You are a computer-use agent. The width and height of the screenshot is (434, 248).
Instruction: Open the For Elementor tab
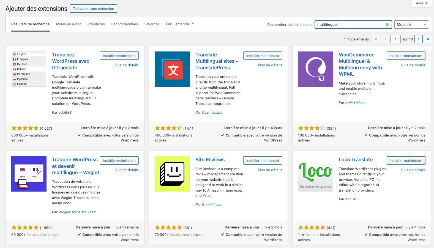(180, 24)
